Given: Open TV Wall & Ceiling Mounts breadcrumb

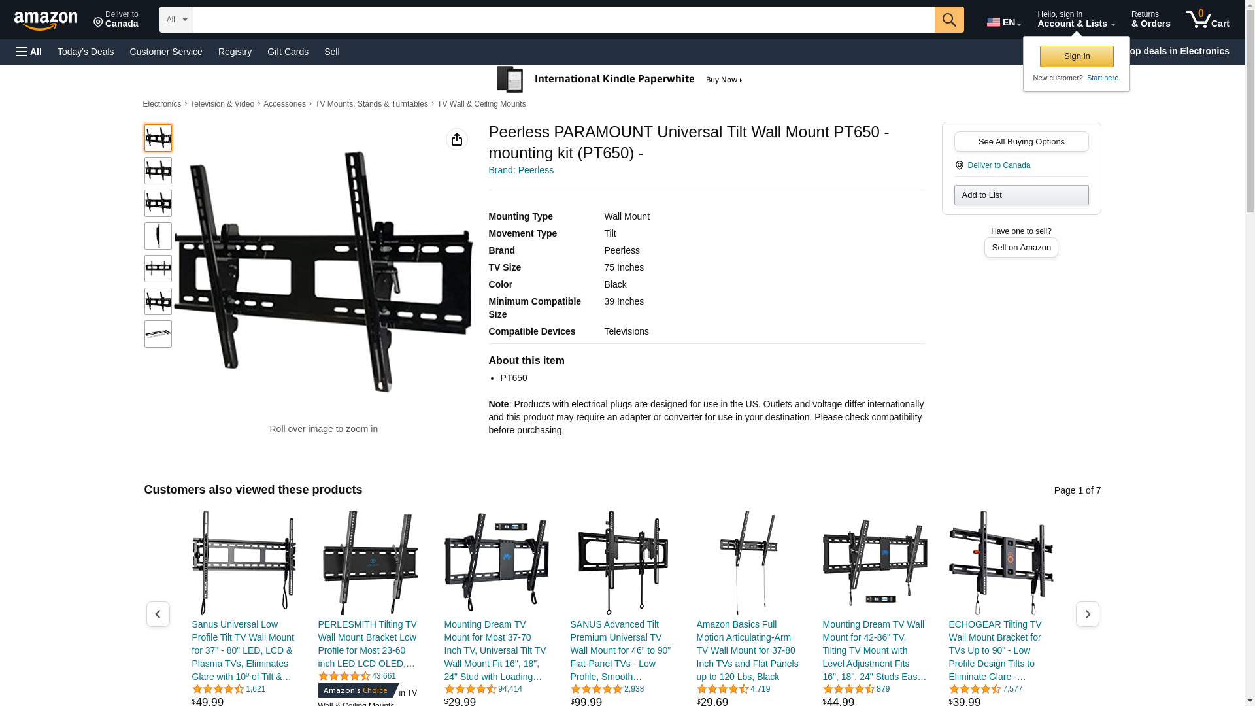Looking at the screenshot, I should coord(481,104).
